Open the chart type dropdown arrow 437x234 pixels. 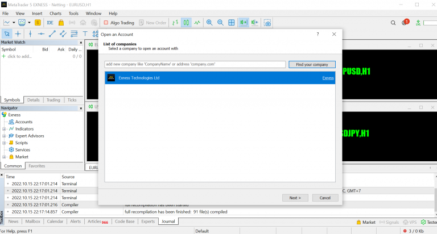point(14,23)
